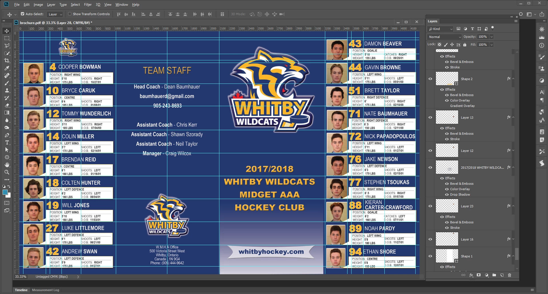
Task: Open the Window menu
Action: pos(122,5)
